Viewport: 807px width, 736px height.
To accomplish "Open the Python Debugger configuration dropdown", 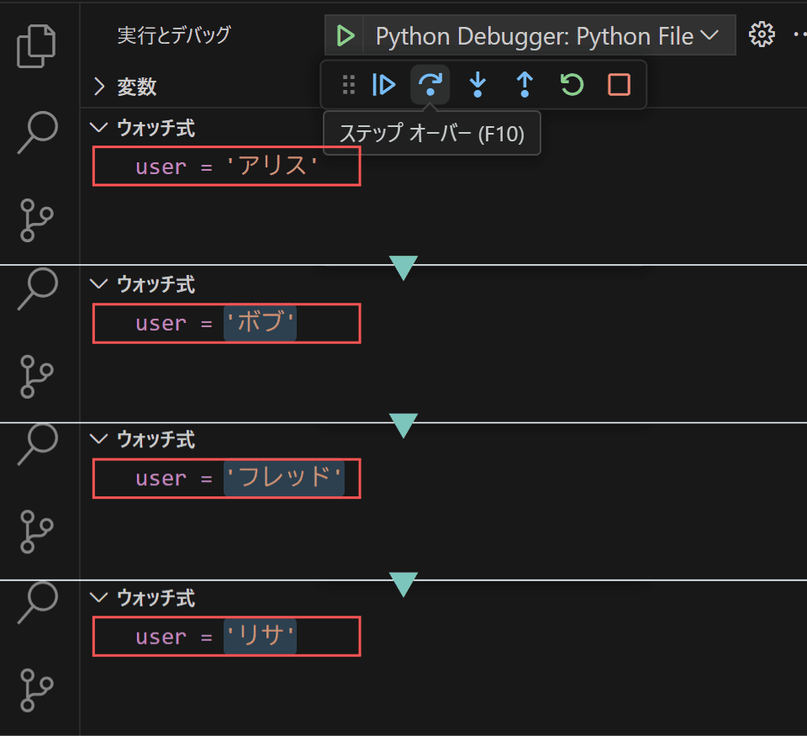I will (546, 36).
